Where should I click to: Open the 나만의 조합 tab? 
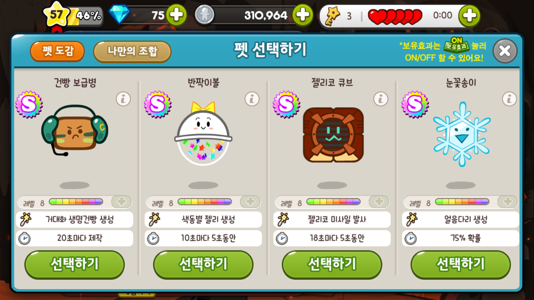(132, 52)
